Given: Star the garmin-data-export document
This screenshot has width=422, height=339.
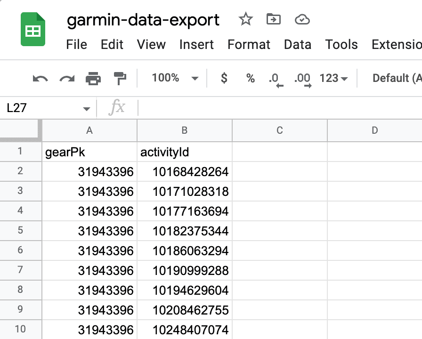Looking at the screenshot, I should 245,19.
